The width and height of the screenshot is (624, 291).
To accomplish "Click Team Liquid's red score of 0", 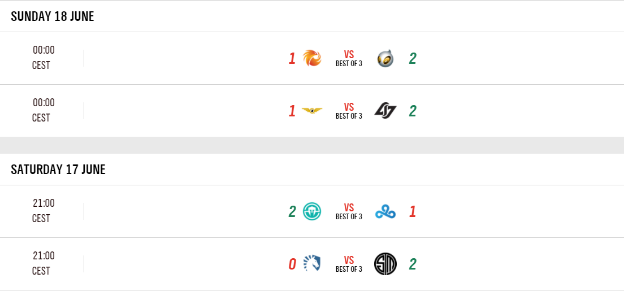I will [x=292, y=264].
